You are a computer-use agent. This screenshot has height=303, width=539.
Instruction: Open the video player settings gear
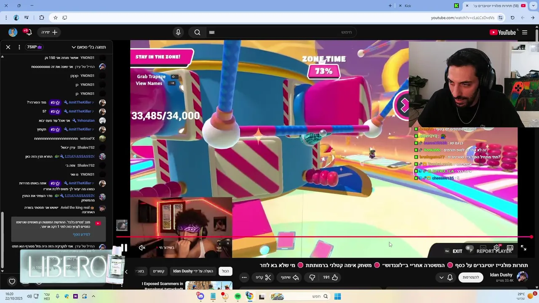[497, 247]
